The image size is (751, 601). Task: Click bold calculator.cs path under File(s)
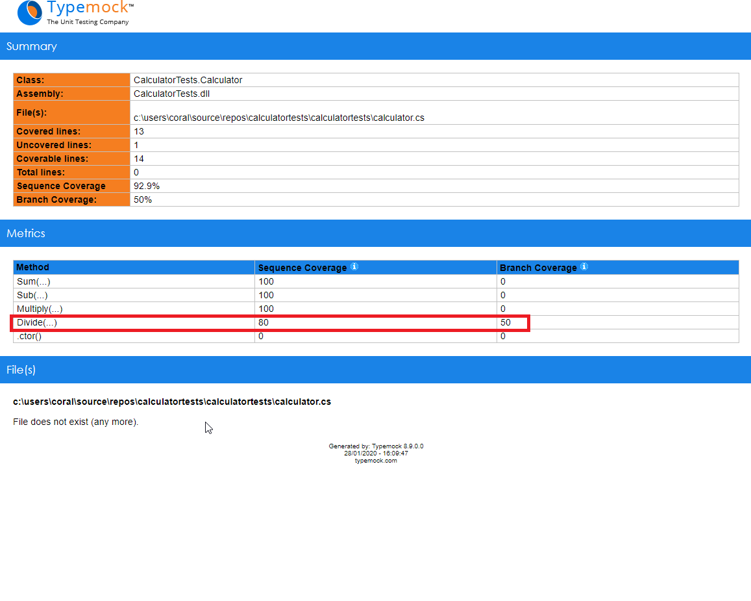[172, 402]
